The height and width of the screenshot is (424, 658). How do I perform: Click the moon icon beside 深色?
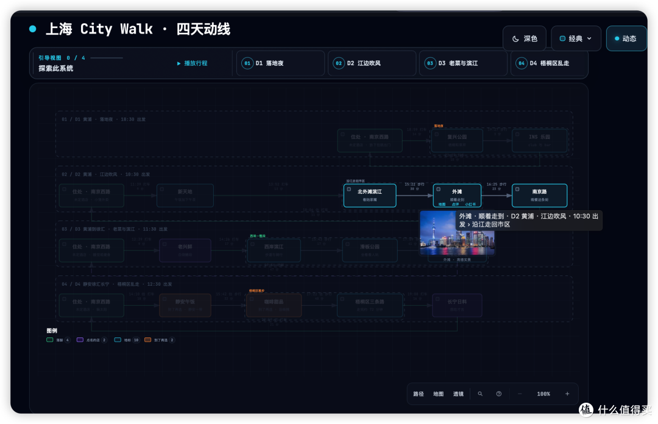[x=516, y=38]
